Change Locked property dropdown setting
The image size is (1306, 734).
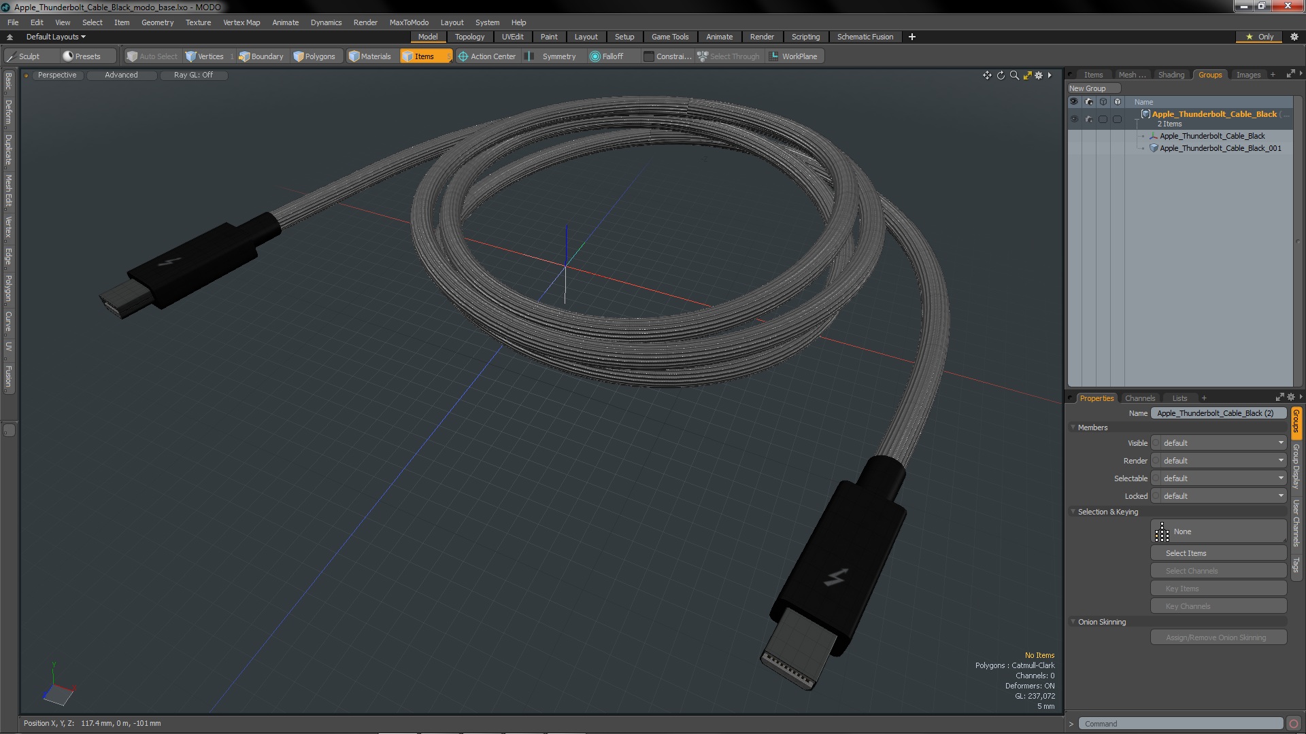click(x=1220, y=495)
